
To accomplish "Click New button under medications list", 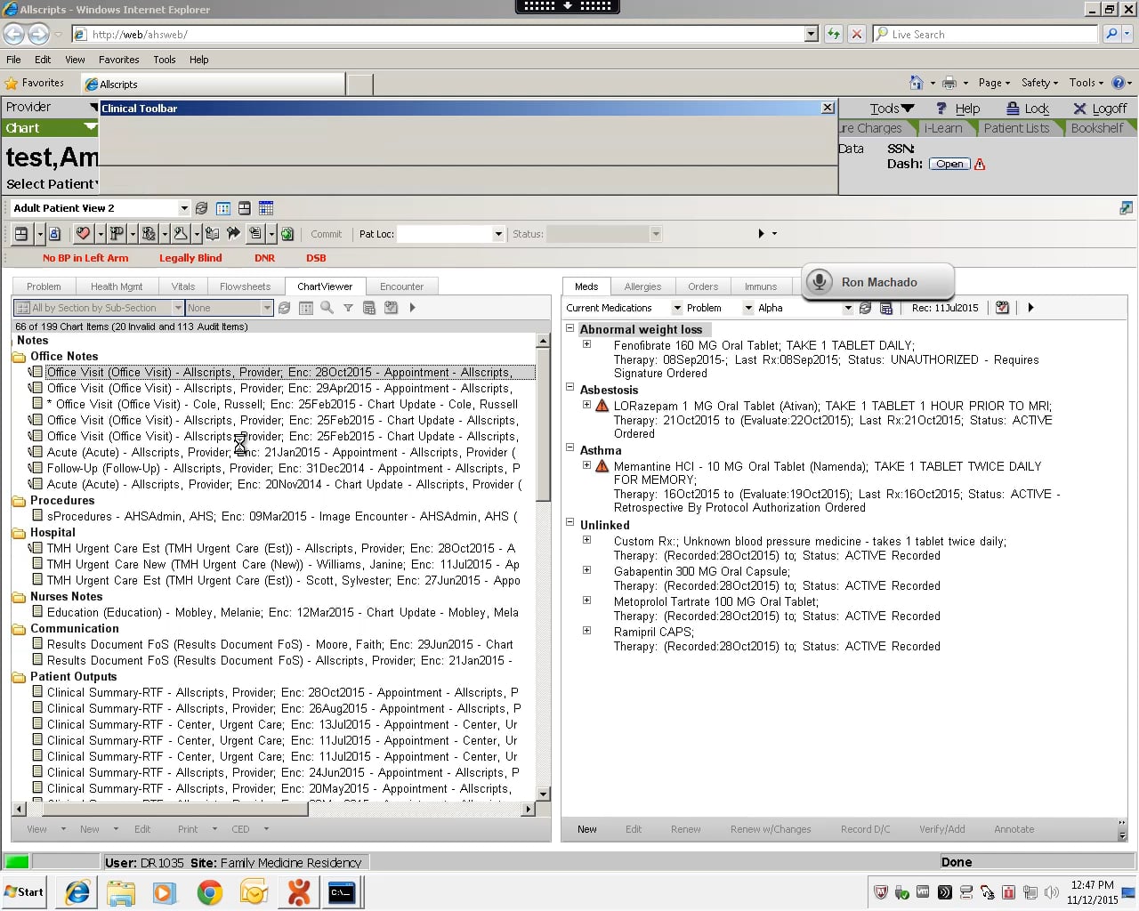I will click(587, 829).
